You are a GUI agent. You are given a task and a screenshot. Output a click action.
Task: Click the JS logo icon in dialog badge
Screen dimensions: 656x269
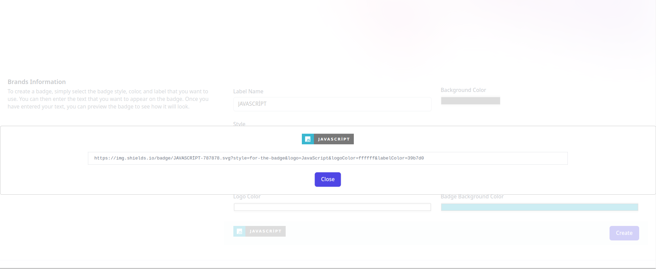click(x=308, y=139)
